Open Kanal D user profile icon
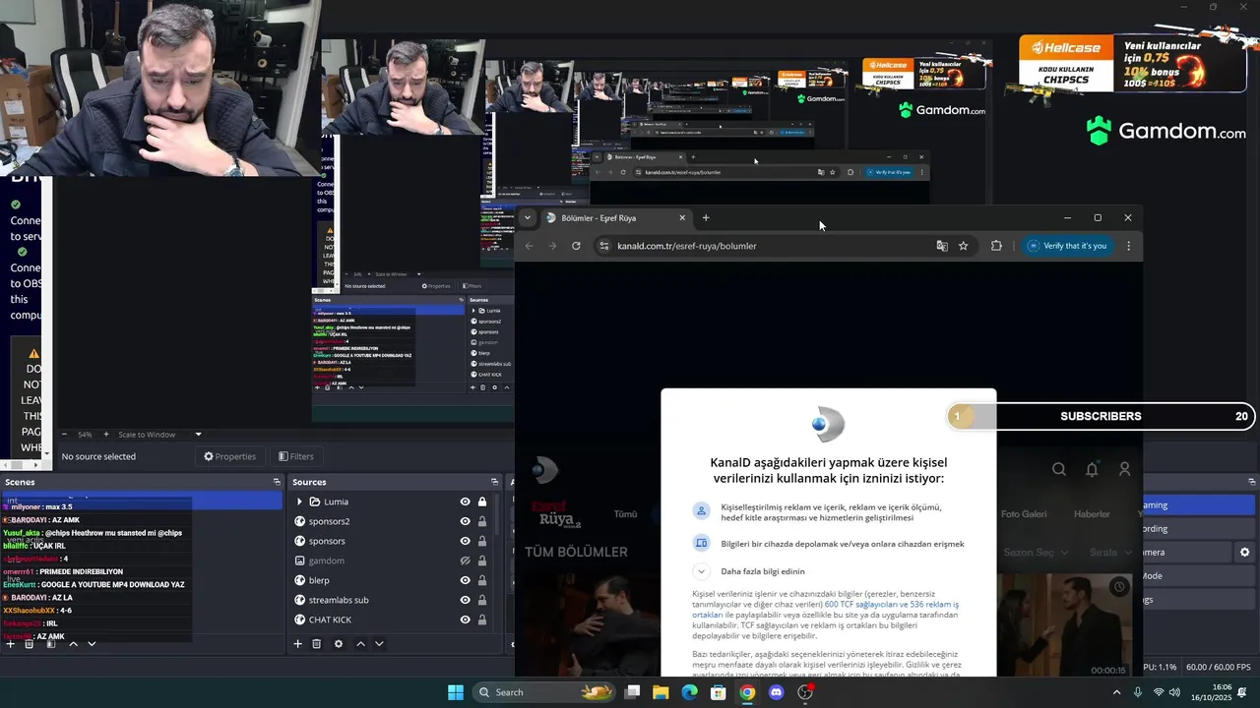 click(1124, 470)
